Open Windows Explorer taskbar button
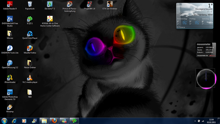This screenshot has width=220, height=124. pos(44,121)
